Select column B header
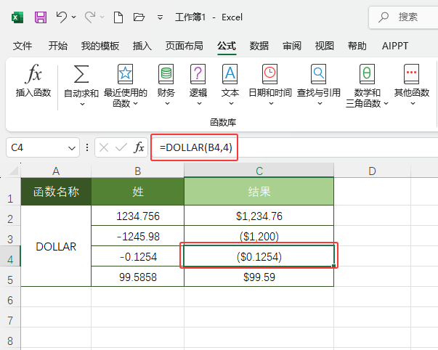438x350 pixels. point(138,171)
